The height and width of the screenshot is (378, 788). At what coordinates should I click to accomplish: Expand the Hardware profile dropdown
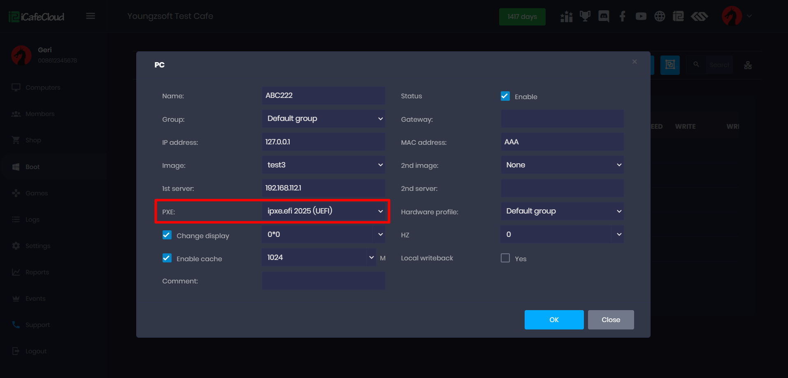point(562,211)
